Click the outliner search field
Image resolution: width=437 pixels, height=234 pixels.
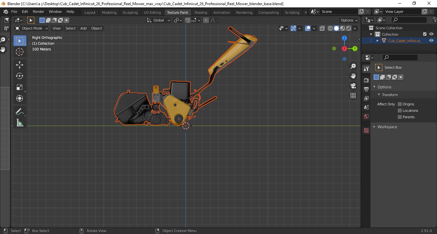click(409, 20)
